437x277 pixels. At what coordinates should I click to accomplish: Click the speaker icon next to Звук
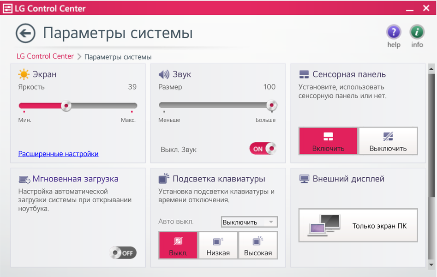coord(164,74)
